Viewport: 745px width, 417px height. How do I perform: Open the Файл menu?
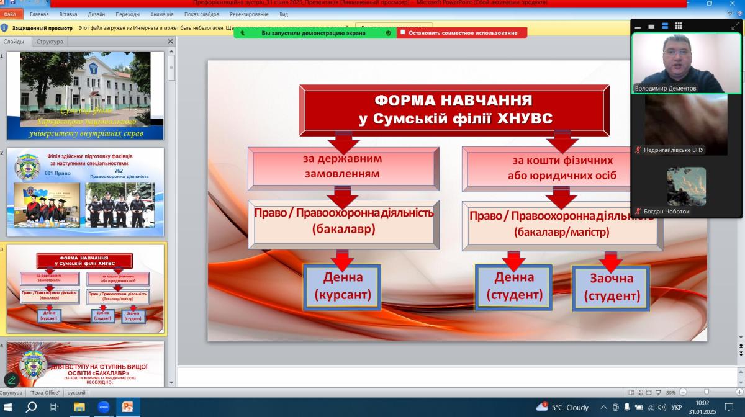coord(10,14)
